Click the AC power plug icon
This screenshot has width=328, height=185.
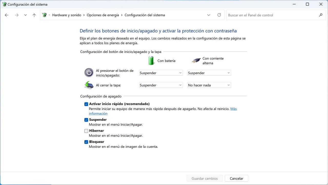coord(196,61)
